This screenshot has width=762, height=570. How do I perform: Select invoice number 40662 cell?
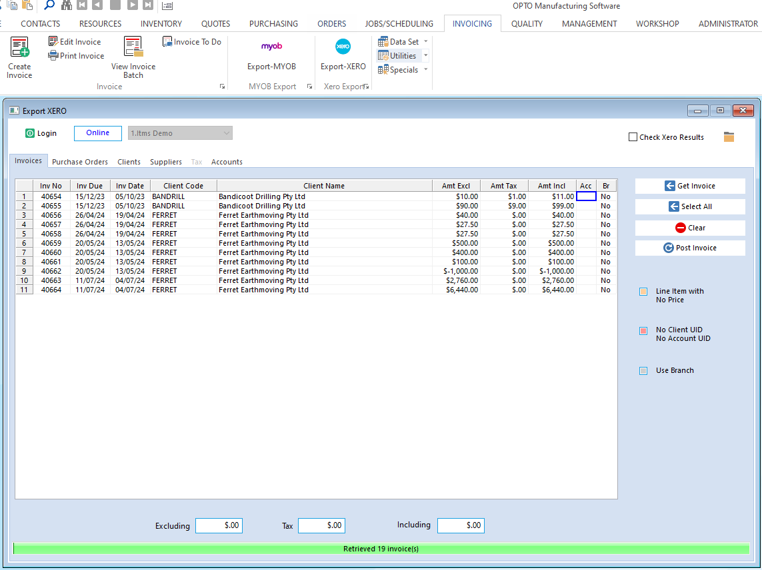click(x=51, y=271)
